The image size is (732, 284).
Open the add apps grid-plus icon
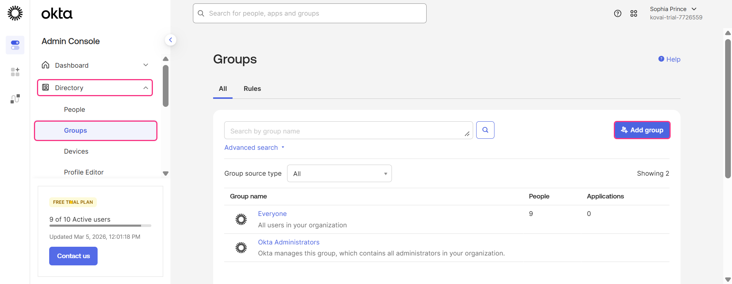point(15,72)
